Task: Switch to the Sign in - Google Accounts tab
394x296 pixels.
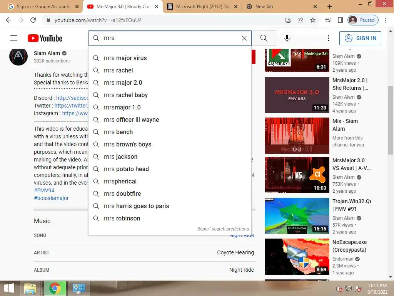Action: tap(43, 7)
